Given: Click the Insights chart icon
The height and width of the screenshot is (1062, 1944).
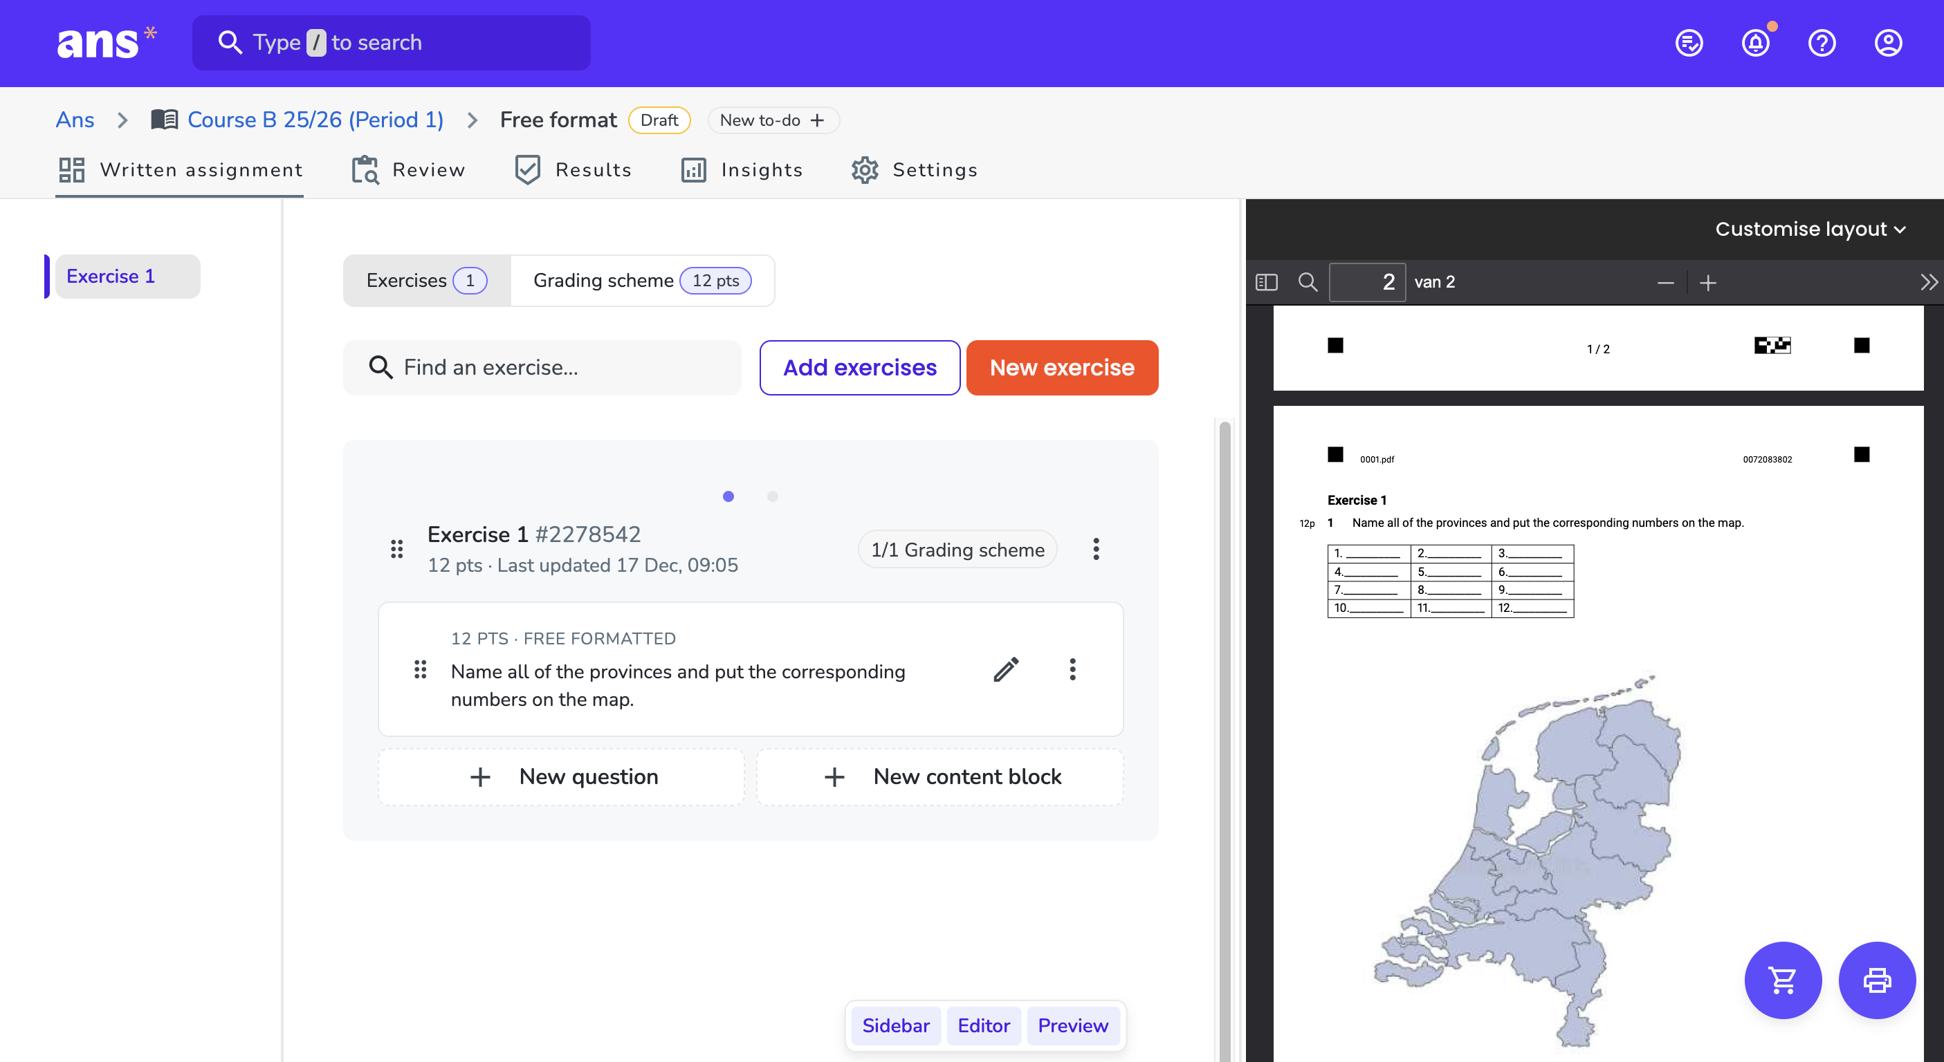Looking at the screenshot, I should [x=693, y=169].
